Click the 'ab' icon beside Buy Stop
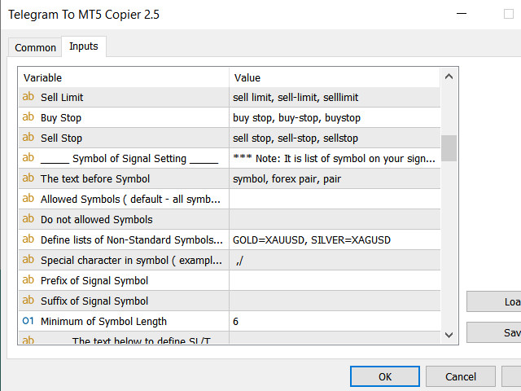 28,117
